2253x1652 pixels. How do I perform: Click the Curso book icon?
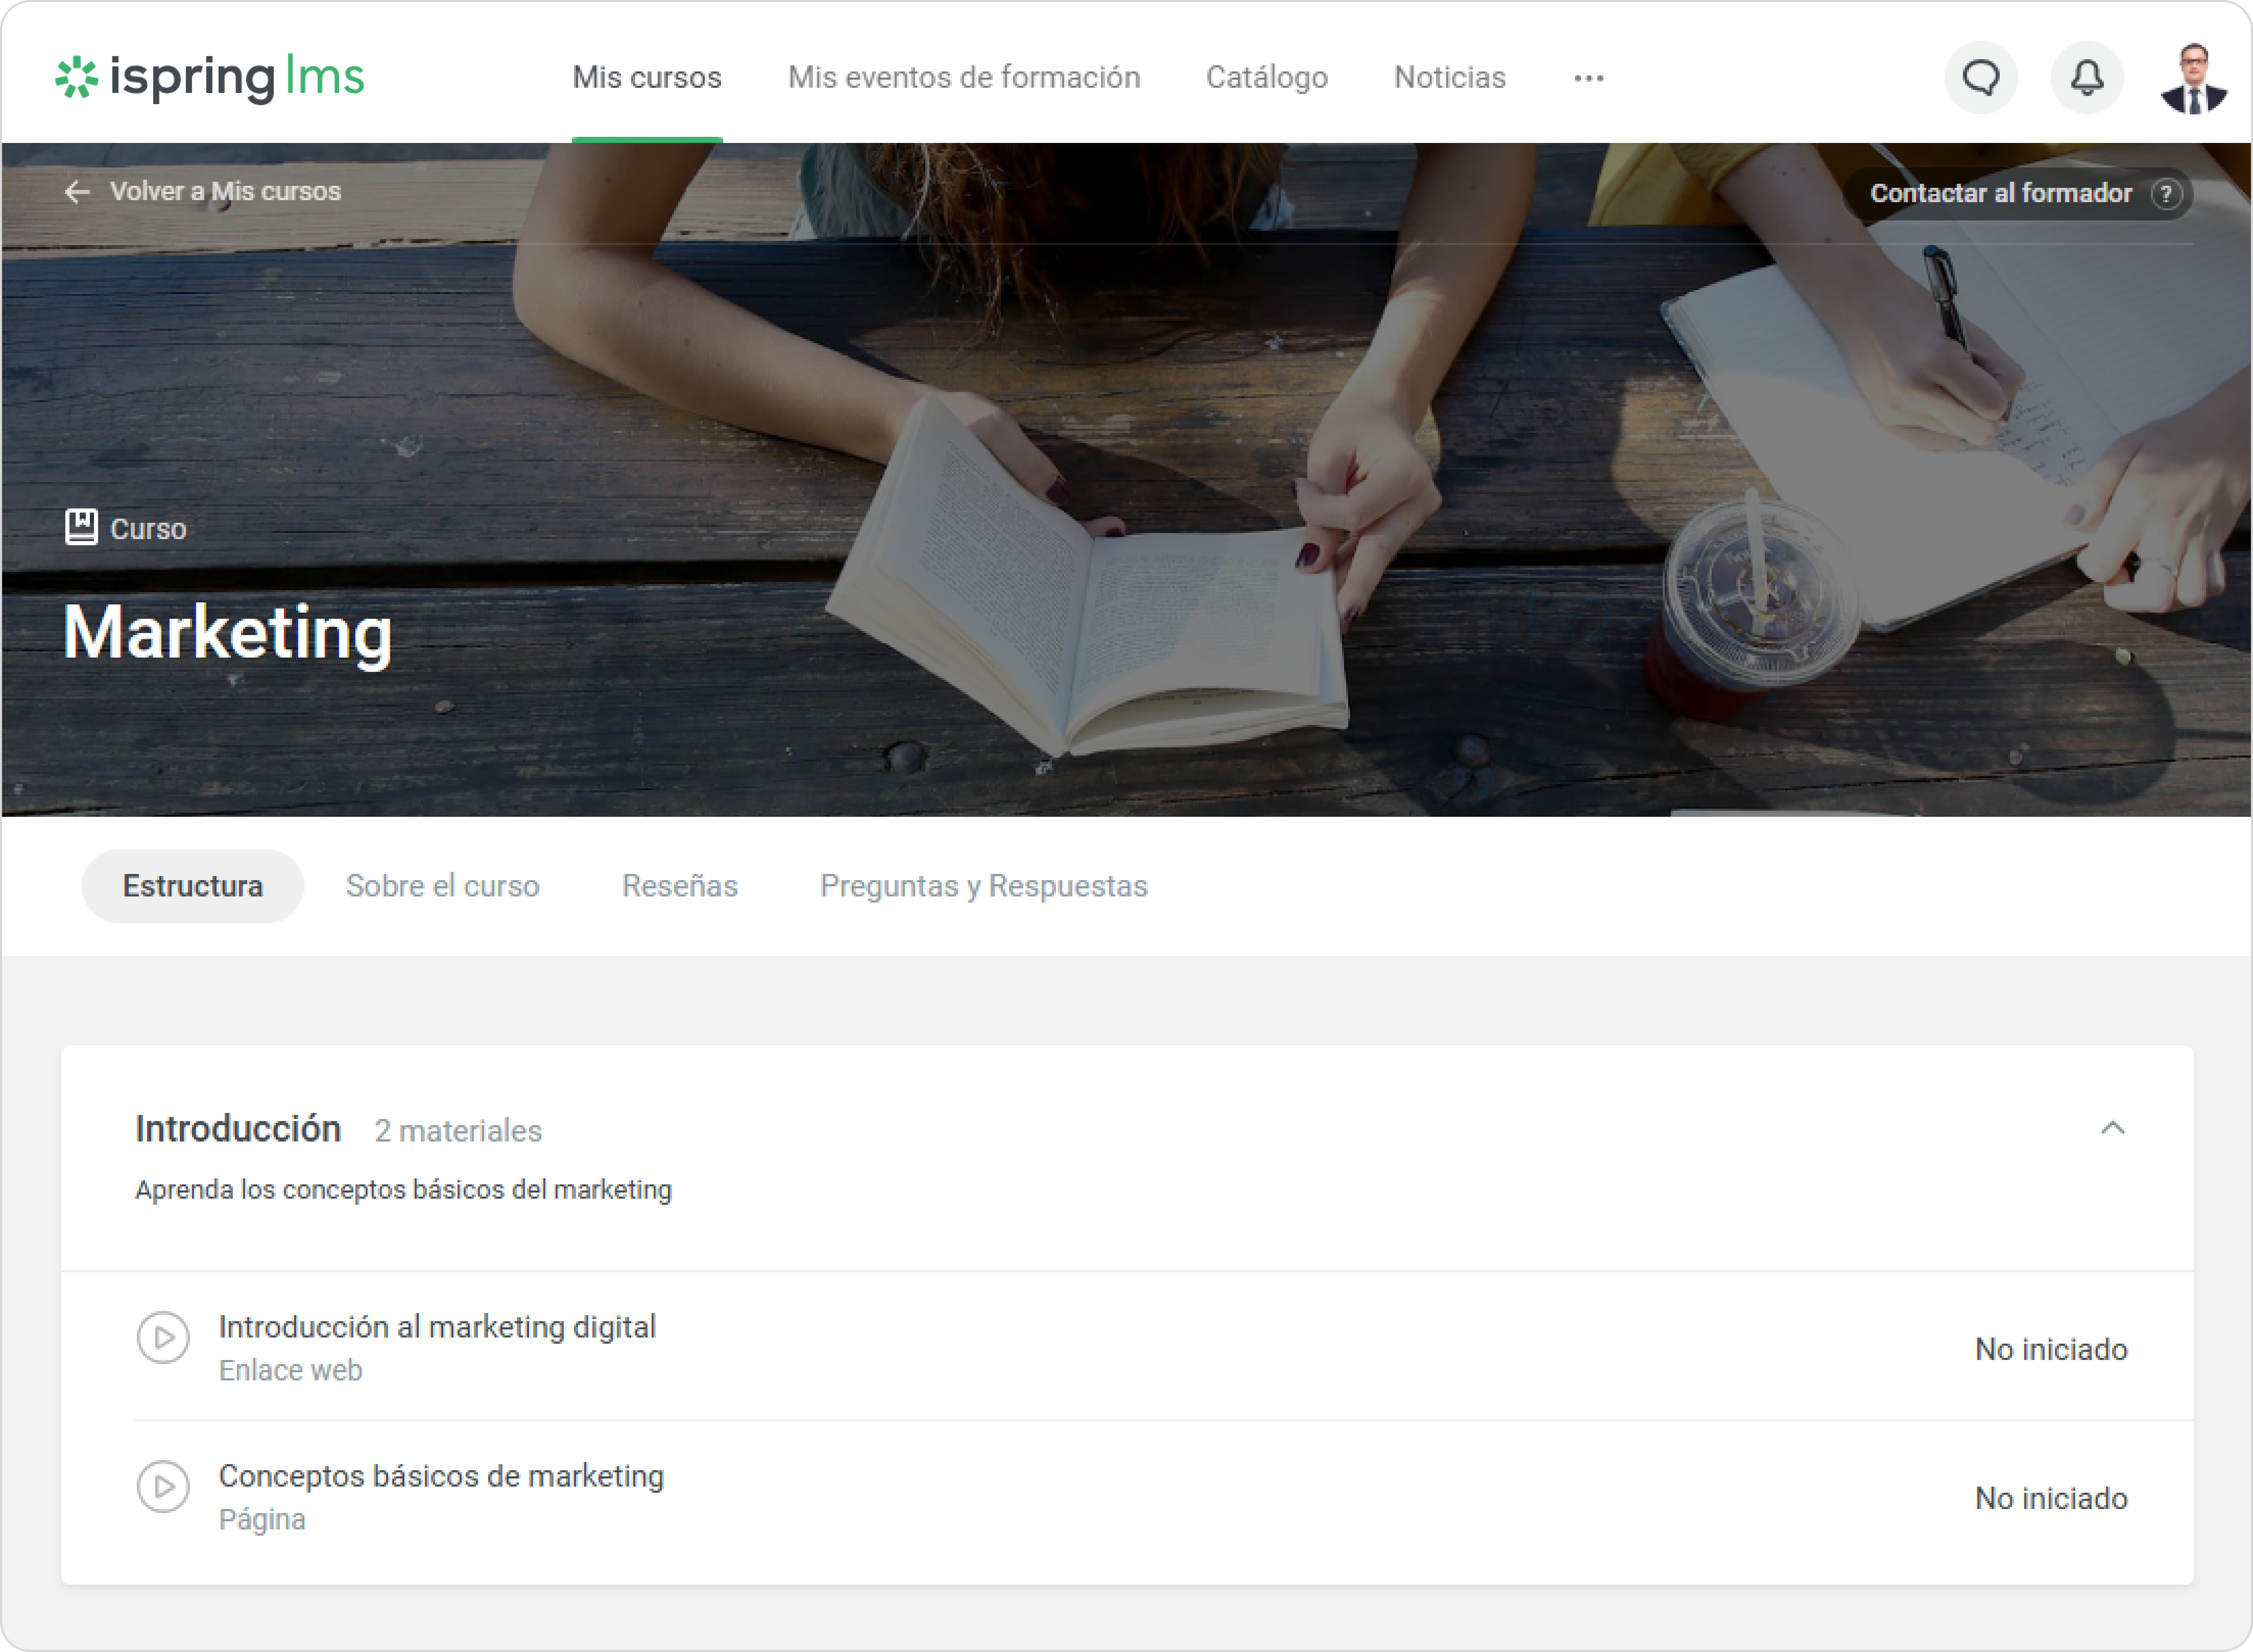[81, 527]
